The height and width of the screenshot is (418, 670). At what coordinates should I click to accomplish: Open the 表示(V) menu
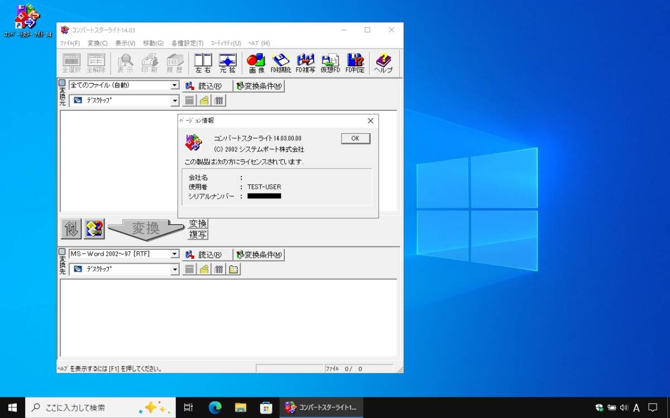pyautogui.click(x=125, y=43)
